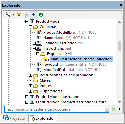Click the grey favorites star icon
Screen dimensions: 125x124
tap(26, 15)
